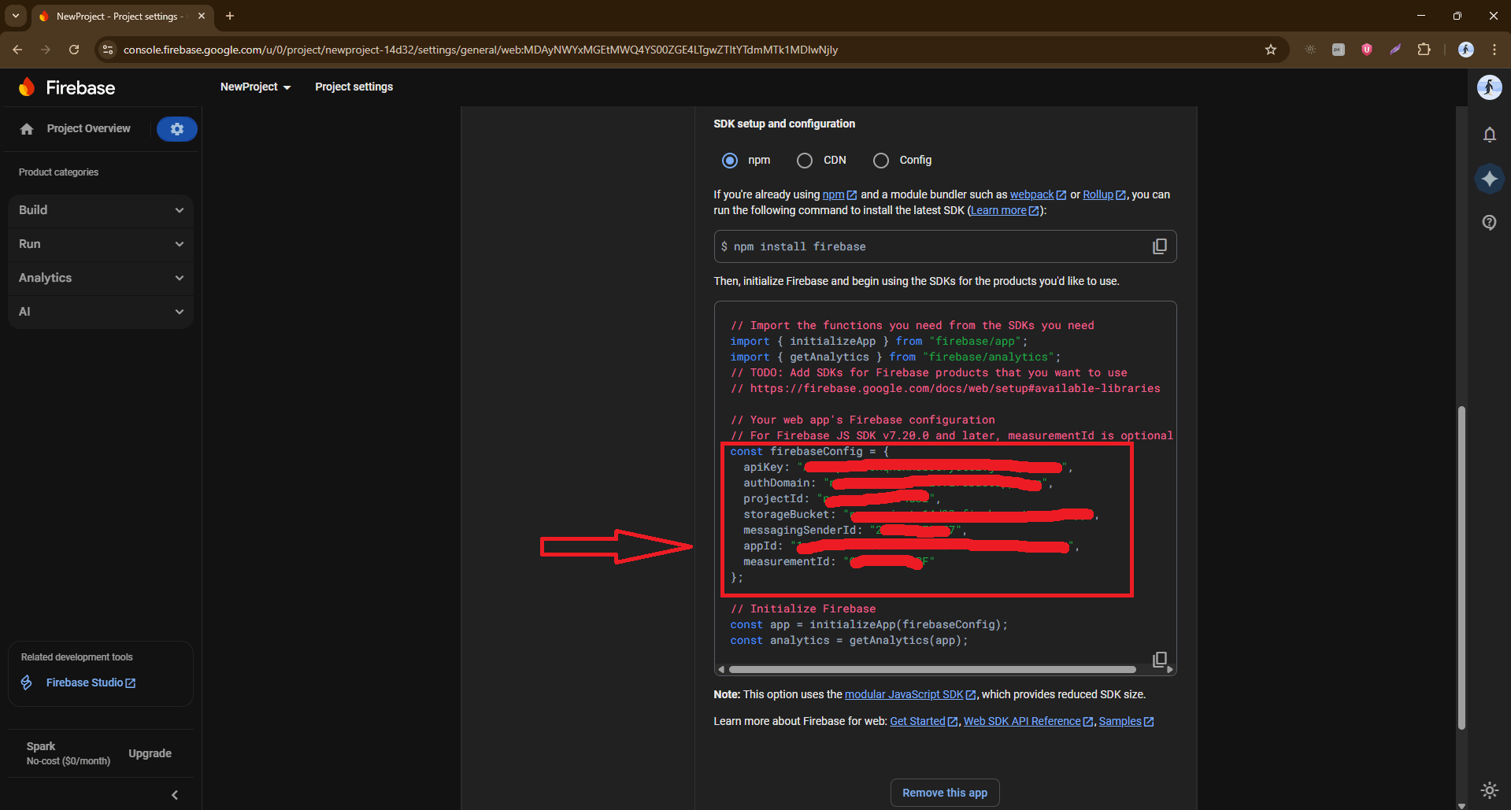Open the Get Started link

point(924,721)
